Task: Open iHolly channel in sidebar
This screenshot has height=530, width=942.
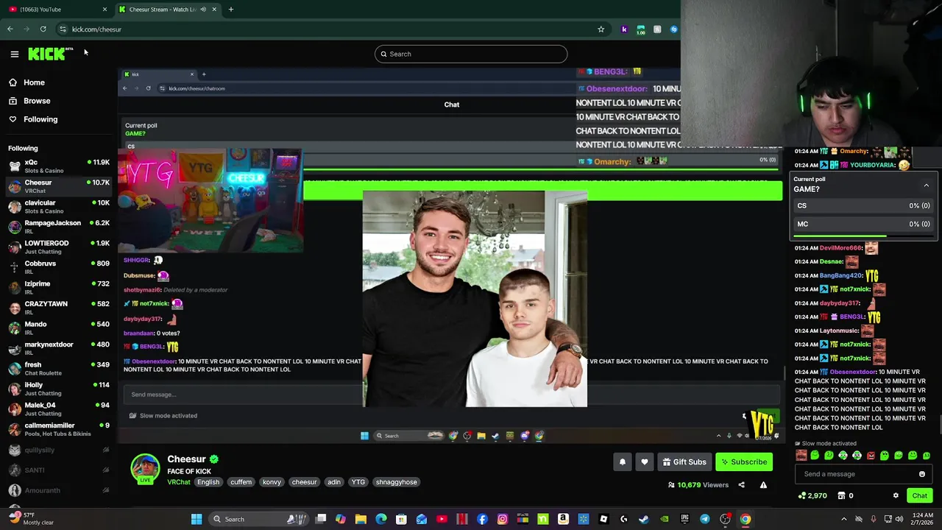Action: 57,389
